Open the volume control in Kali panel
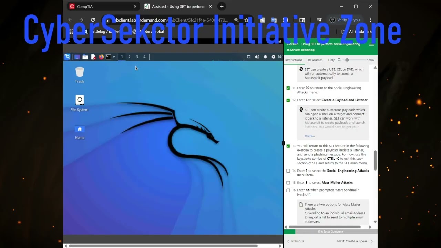The height and width of the screenshot is (248, 441). (257, 57)
